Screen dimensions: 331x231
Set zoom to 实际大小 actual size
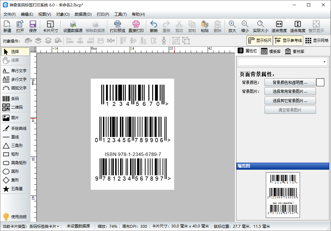click(x=260, y=27)
